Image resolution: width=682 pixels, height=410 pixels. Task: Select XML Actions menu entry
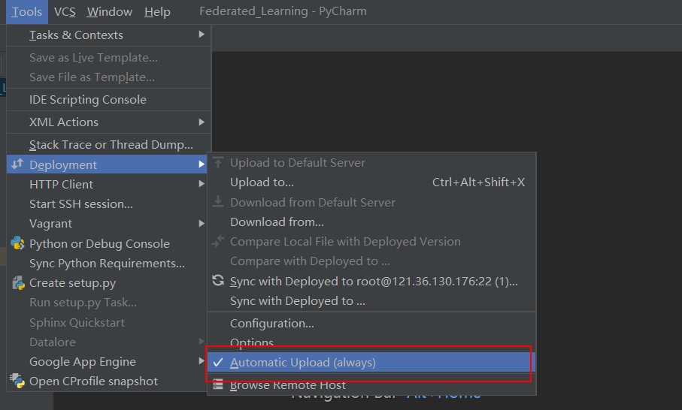109,122
